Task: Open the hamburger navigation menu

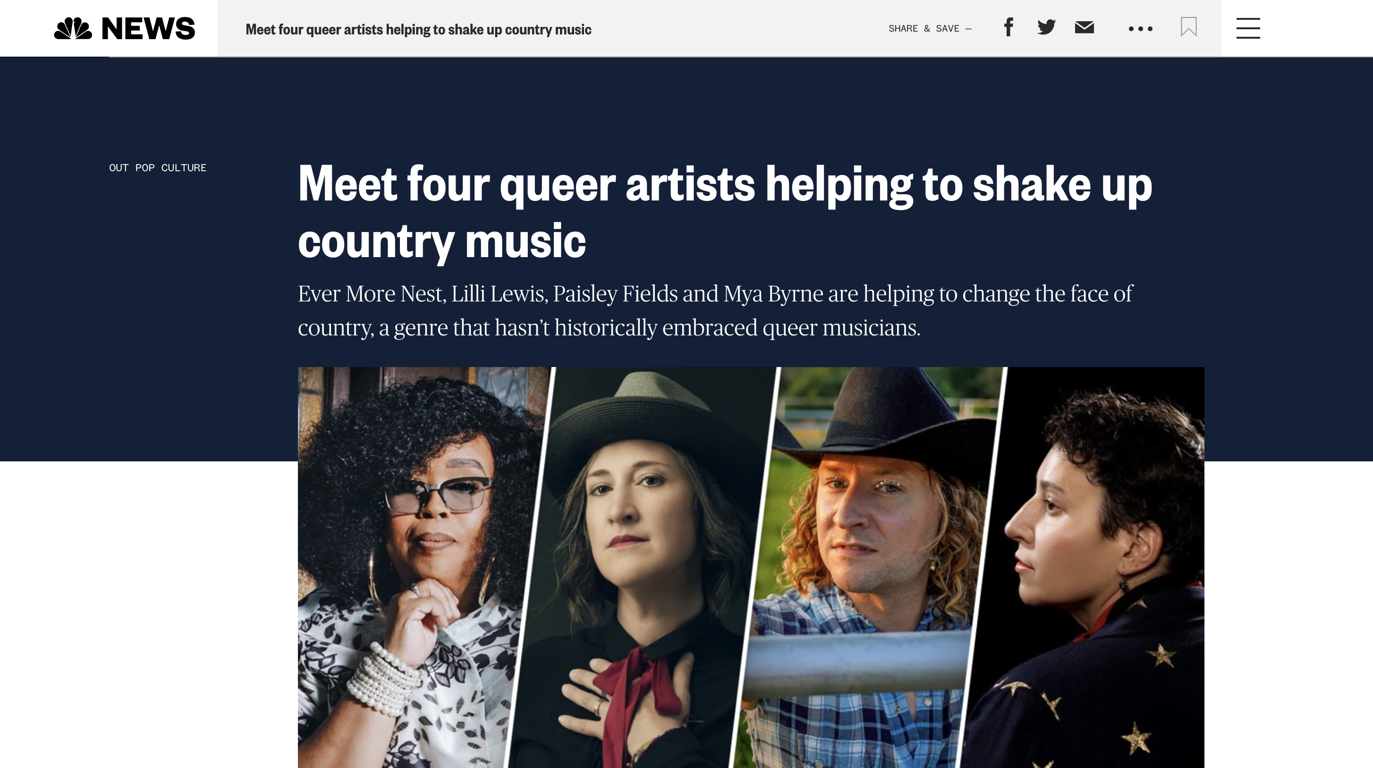Action: [x=1248, y=28]
